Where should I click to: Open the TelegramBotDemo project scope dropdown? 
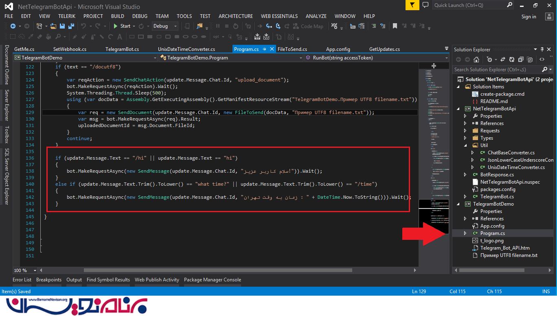point(155,58)
